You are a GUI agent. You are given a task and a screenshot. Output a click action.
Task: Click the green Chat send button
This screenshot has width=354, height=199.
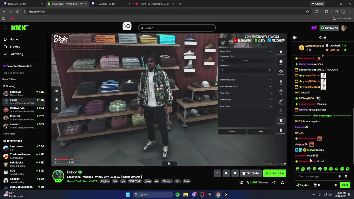pos(345,185)
